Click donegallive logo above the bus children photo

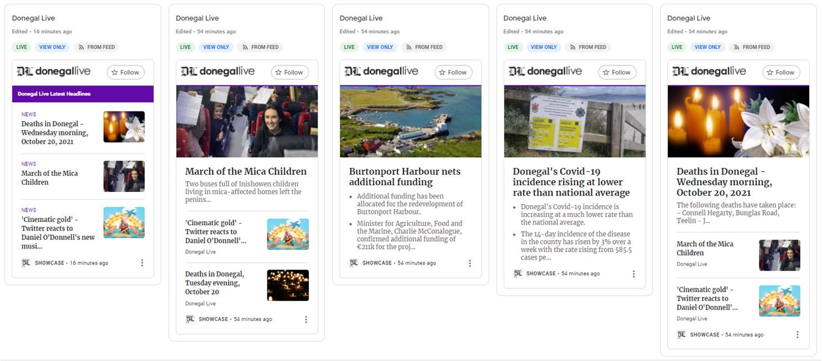[x=219, y=72]
